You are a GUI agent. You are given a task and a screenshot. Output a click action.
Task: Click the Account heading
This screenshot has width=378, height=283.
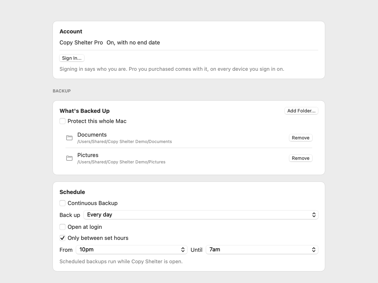71,31
